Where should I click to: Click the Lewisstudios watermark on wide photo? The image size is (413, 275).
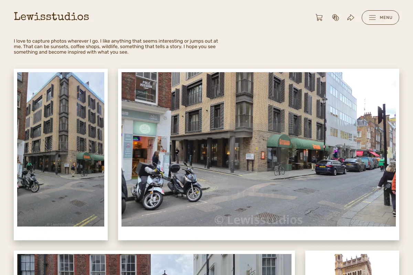(258, 220)
